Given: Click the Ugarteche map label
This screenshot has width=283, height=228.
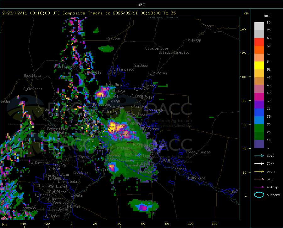Looking at the screenshot, I should [85, 157].
